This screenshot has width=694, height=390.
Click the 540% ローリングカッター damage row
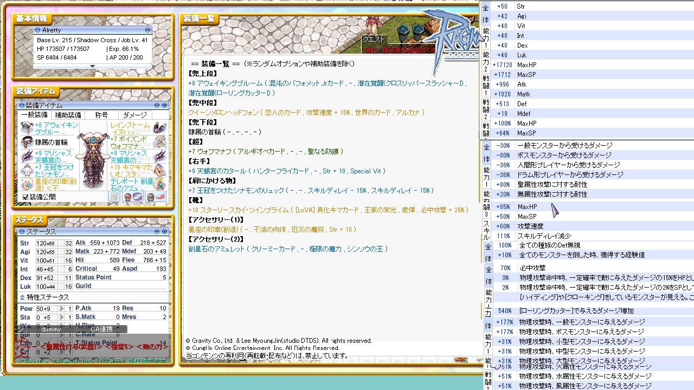[593, 311]
